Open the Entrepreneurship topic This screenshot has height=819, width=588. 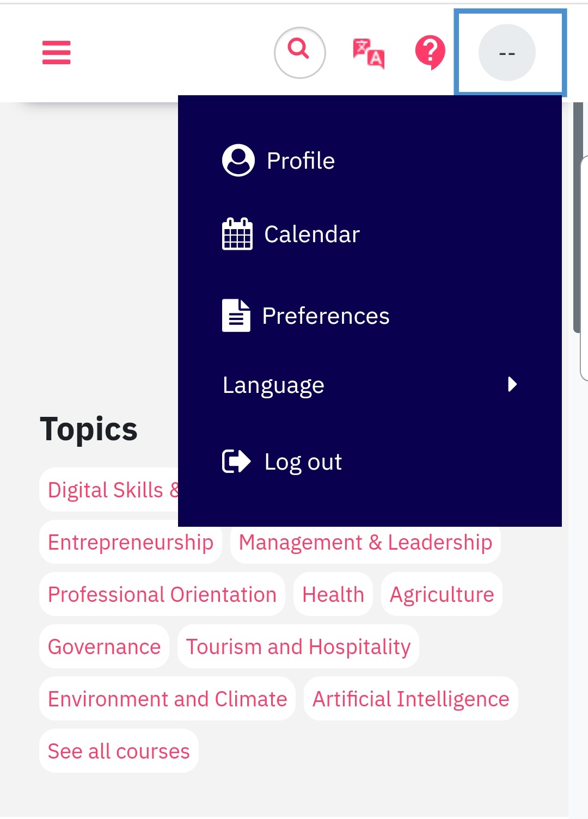point(131,542)
